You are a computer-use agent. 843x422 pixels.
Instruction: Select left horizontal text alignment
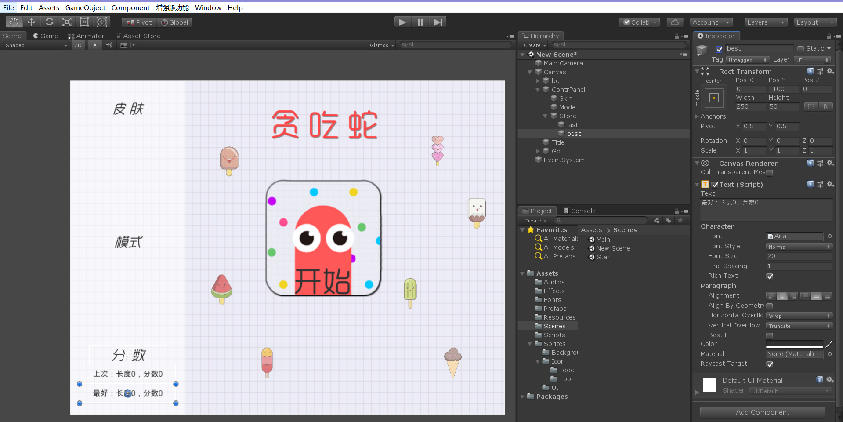coord(771,296)
